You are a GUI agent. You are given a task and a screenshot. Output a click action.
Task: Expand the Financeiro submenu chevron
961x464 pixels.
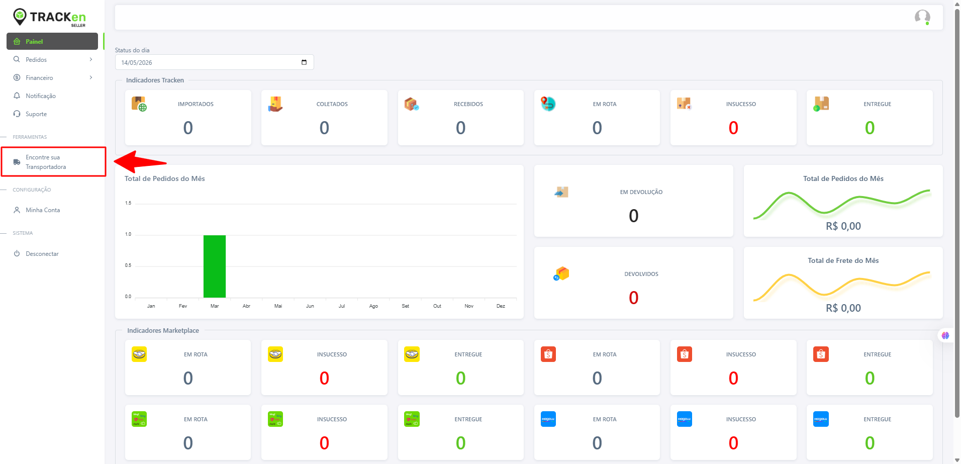pyautogui.click(x=91, y=77)
